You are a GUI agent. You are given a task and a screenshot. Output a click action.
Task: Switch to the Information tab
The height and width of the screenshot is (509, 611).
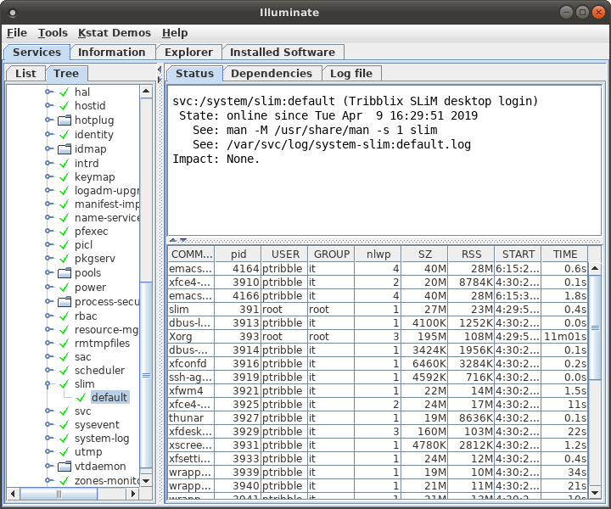pos(112,53)
